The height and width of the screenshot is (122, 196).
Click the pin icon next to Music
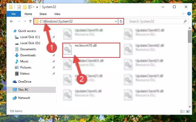[x=54, y=61]
